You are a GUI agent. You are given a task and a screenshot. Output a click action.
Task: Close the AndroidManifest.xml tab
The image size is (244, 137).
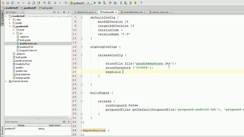coord(144,12)
